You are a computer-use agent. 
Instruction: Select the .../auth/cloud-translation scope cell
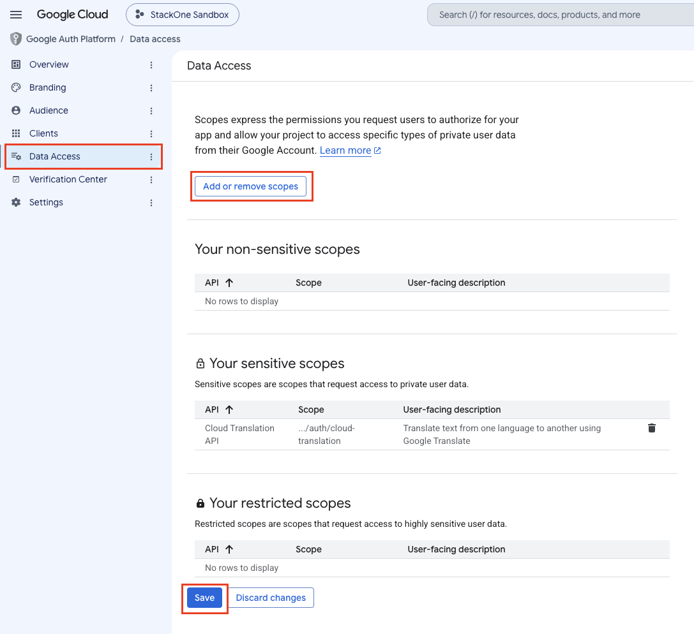[x=327, y=434]
